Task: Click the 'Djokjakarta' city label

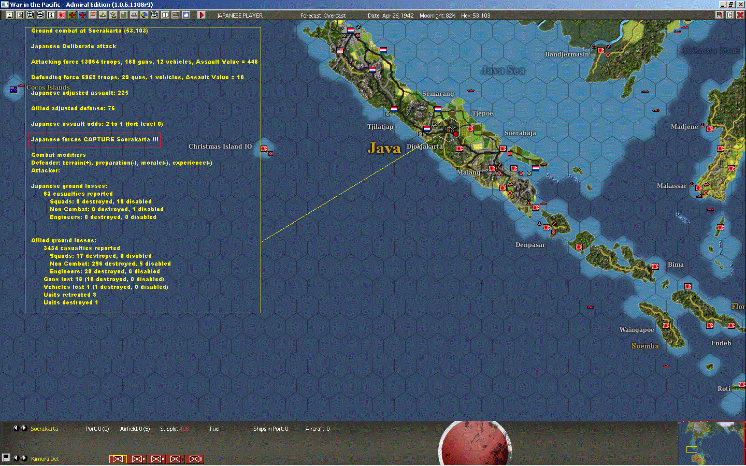Action: point(425,147)
